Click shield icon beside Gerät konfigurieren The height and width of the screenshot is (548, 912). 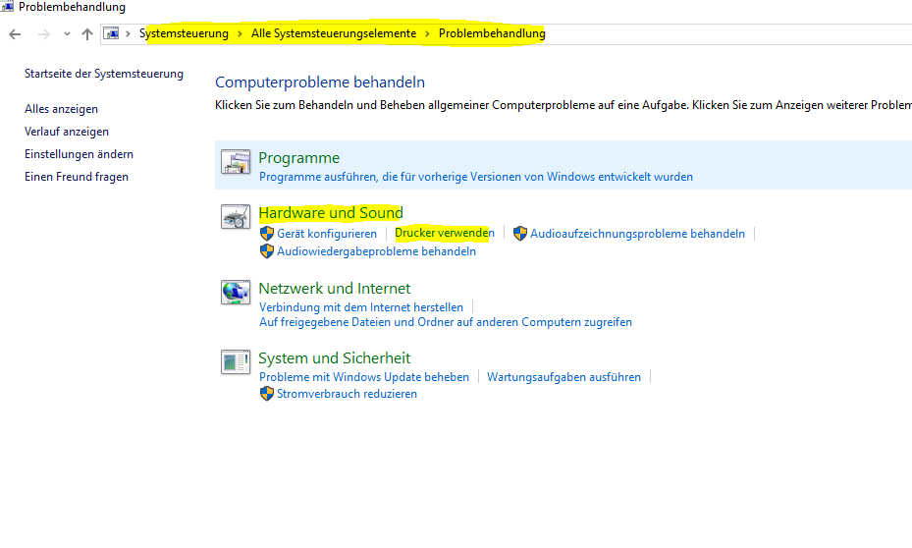coord(267,234)
